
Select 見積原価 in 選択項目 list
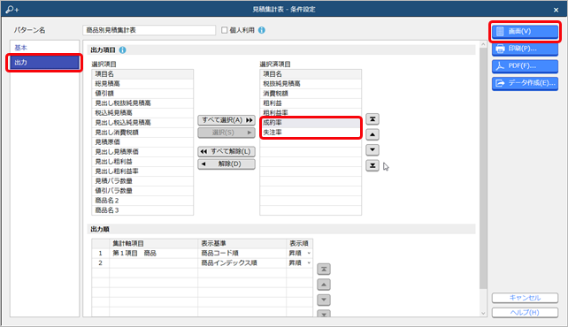coord(142,142)
